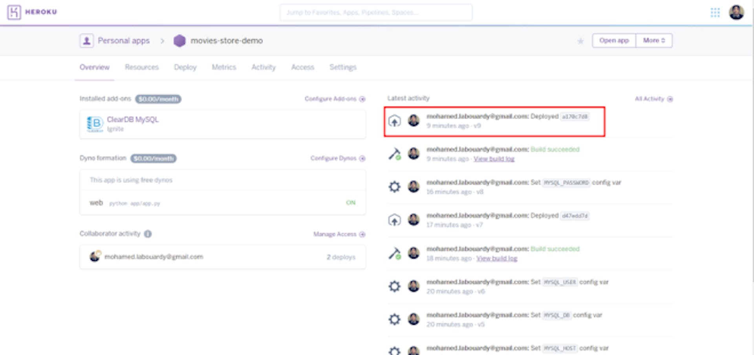Click the arrow icon next to All Activity

670,99
